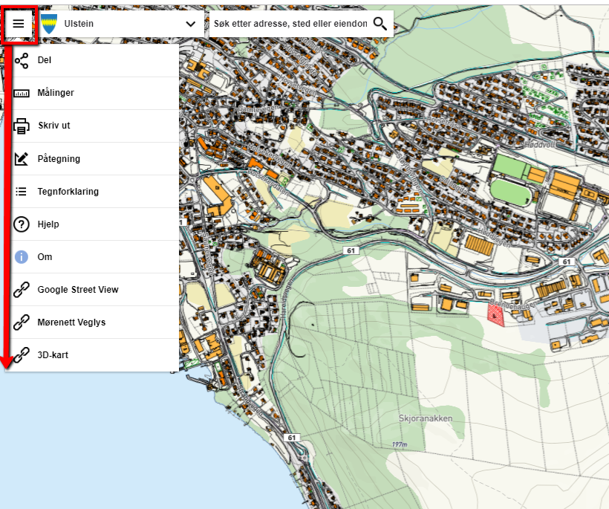Click the share icon beside Del
Viewport: 609px width, 509px height.
(22, 61)
